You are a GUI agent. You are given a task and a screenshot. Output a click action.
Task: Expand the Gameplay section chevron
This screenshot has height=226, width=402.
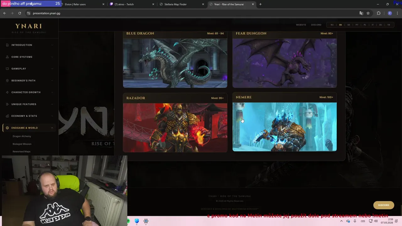coord(52,69)
